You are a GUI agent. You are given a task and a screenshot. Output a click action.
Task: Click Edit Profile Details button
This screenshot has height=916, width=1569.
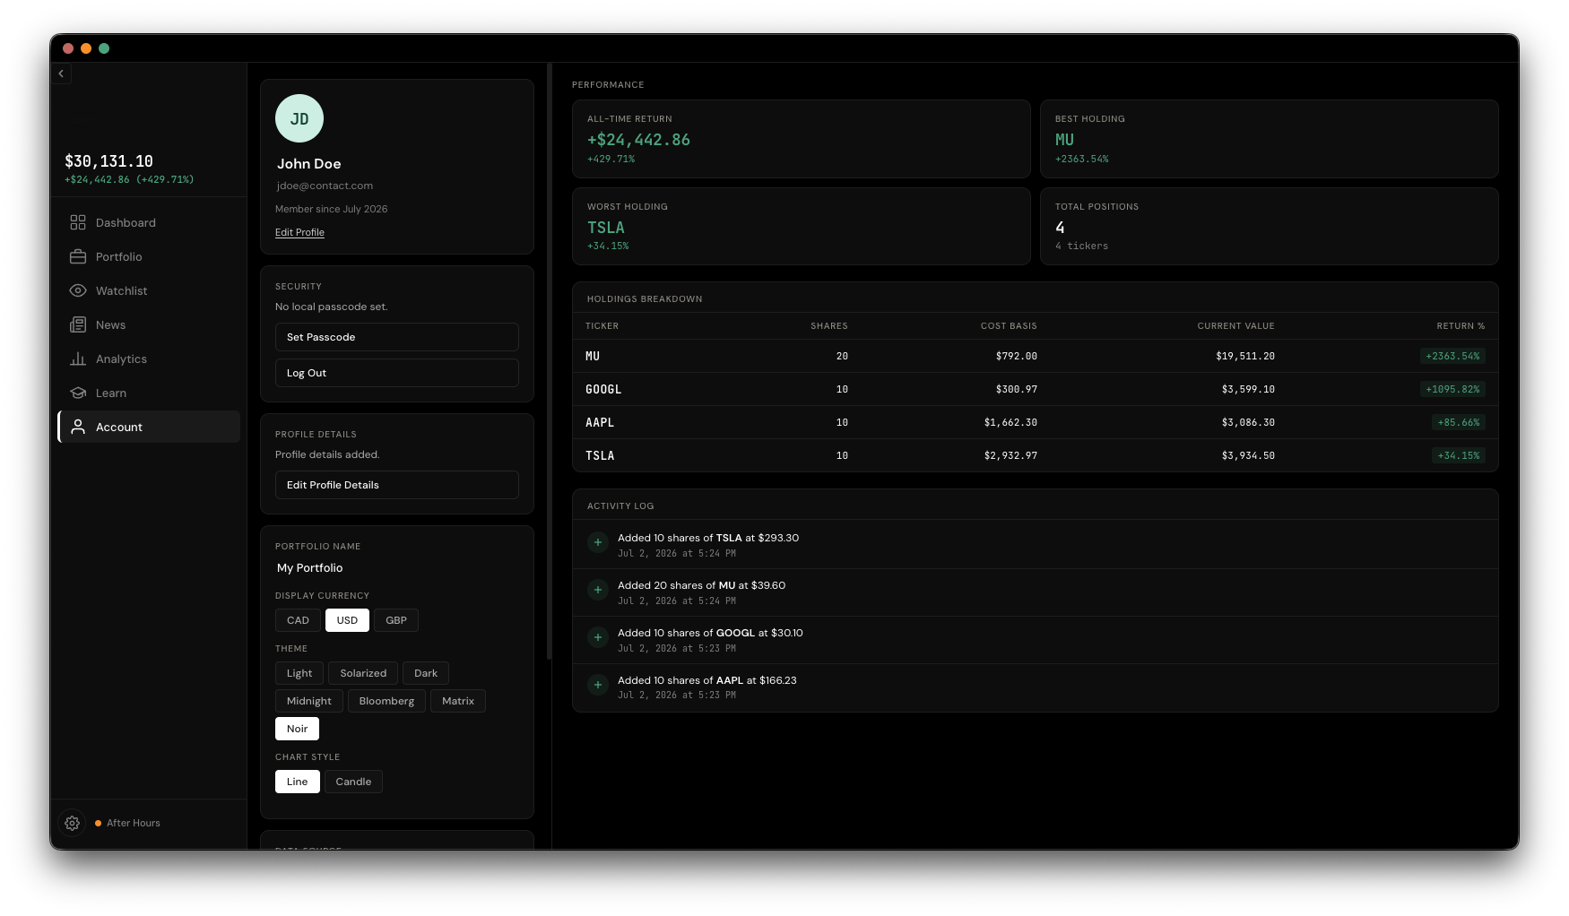click(x=397, y=485)
